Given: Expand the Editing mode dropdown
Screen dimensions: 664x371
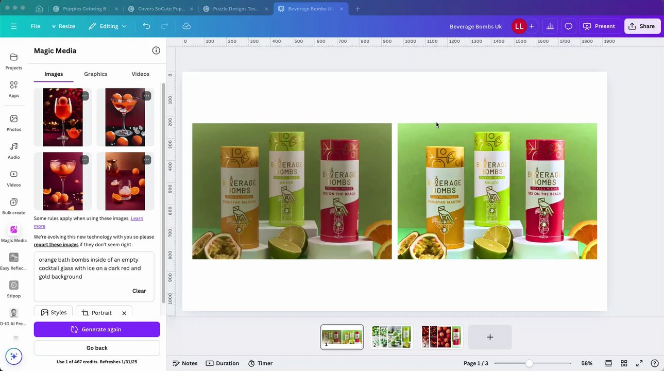Looking at the screenshot, I should (107, 26).
